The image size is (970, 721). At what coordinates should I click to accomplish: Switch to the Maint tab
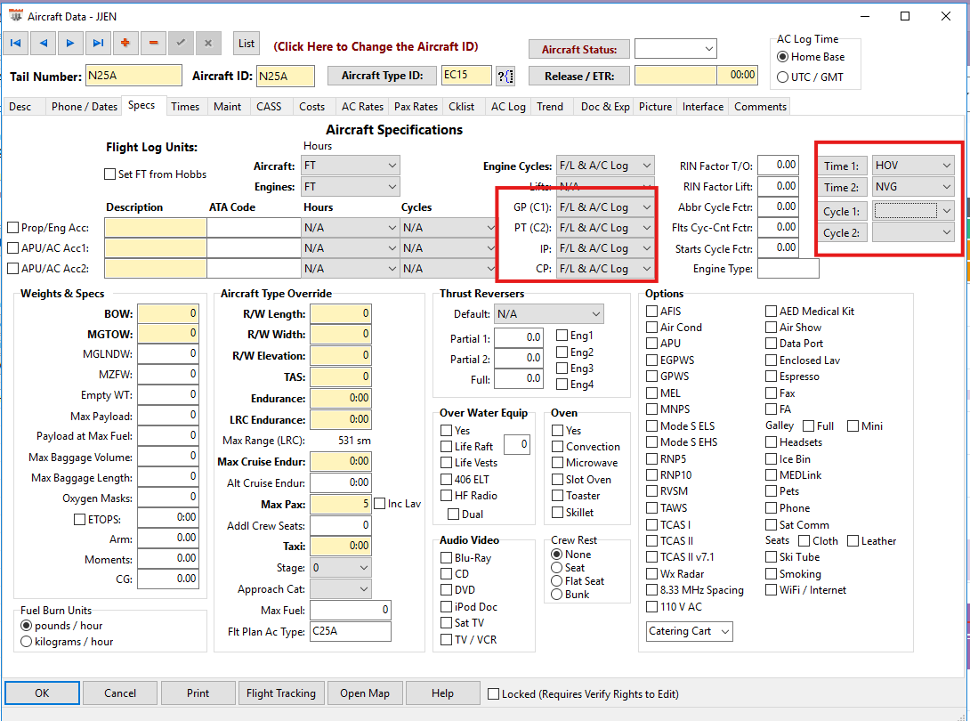tap(227, 107)
